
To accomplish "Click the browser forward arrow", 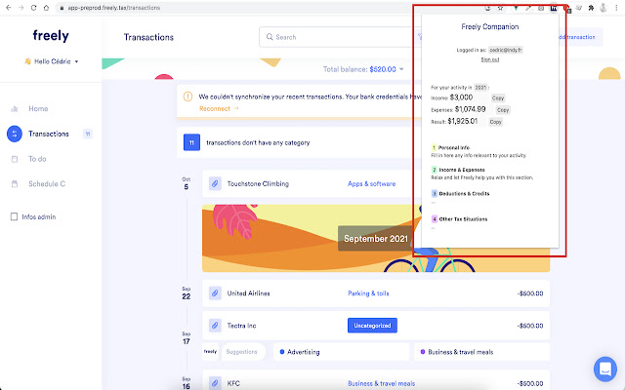I will coord(21,8).
